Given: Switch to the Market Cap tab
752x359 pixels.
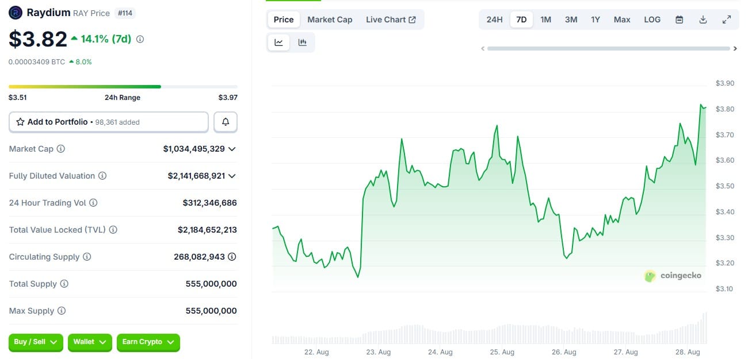Looking at the screenshot, I should [330, 19].
